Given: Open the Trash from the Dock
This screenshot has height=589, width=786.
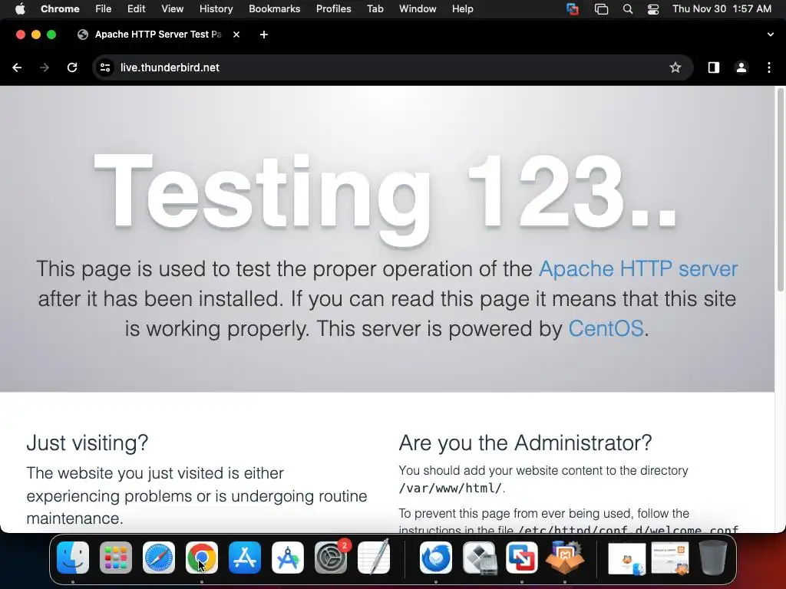Looking at the screenshot, I should pyautogui.click(x=713, y=558).
